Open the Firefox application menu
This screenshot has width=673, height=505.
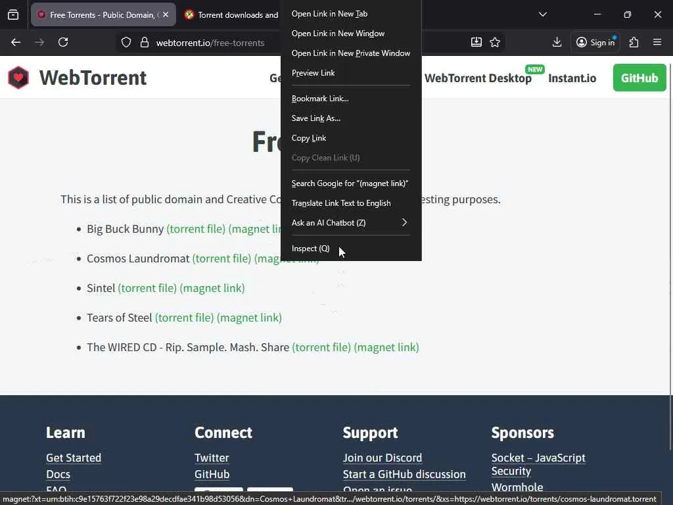point(657,42)
